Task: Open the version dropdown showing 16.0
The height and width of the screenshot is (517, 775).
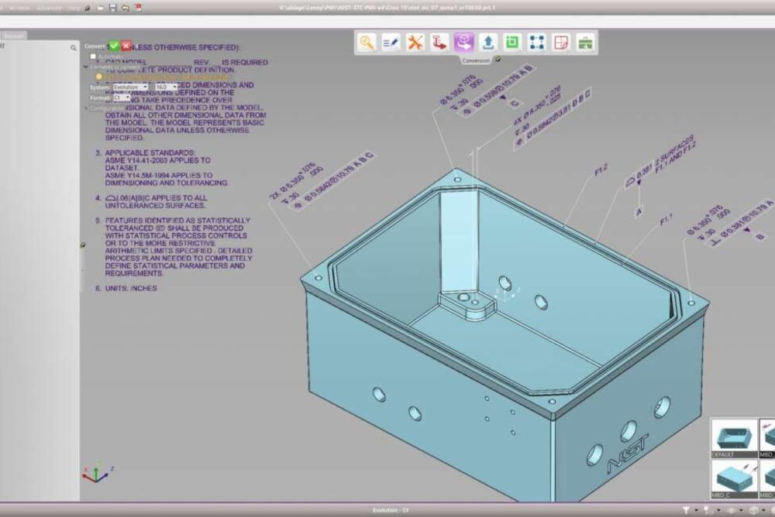Action: click(166, 87)
